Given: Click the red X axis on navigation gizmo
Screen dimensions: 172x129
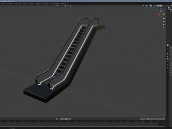Looking at the screenshot, I should click(x=159, y=15).
